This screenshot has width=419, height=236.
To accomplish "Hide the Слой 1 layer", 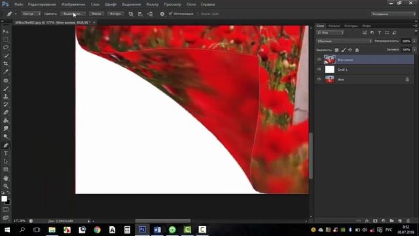I will [319, 69].
